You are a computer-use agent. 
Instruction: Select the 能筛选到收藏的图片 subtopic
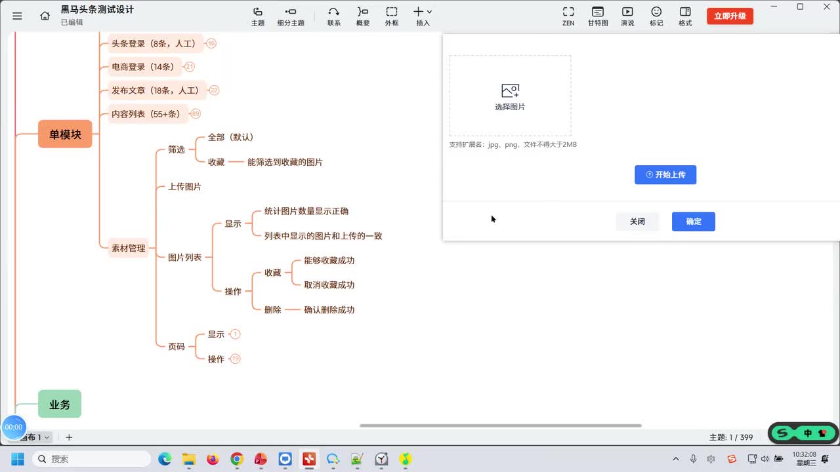[285, 162]
